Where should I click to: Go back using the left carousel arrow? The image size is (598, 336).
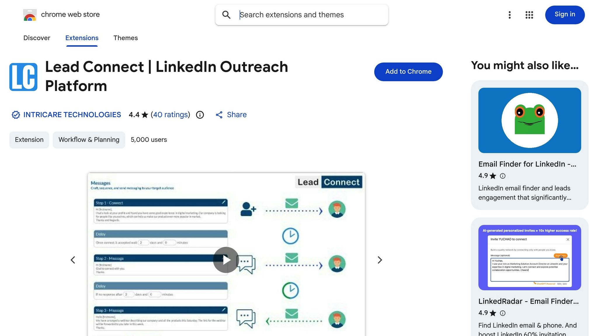pyautogui.click(x=73, y=260)
